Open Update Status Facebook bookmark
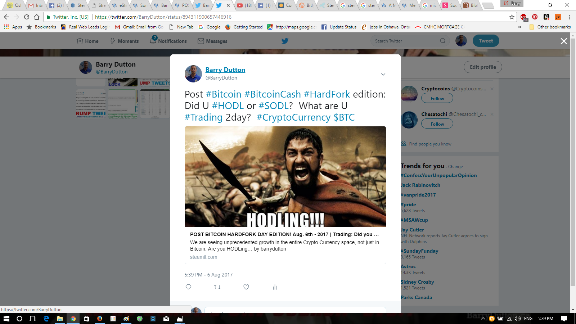Viewport: 576px width, 324px height. (x=339, y=27)
